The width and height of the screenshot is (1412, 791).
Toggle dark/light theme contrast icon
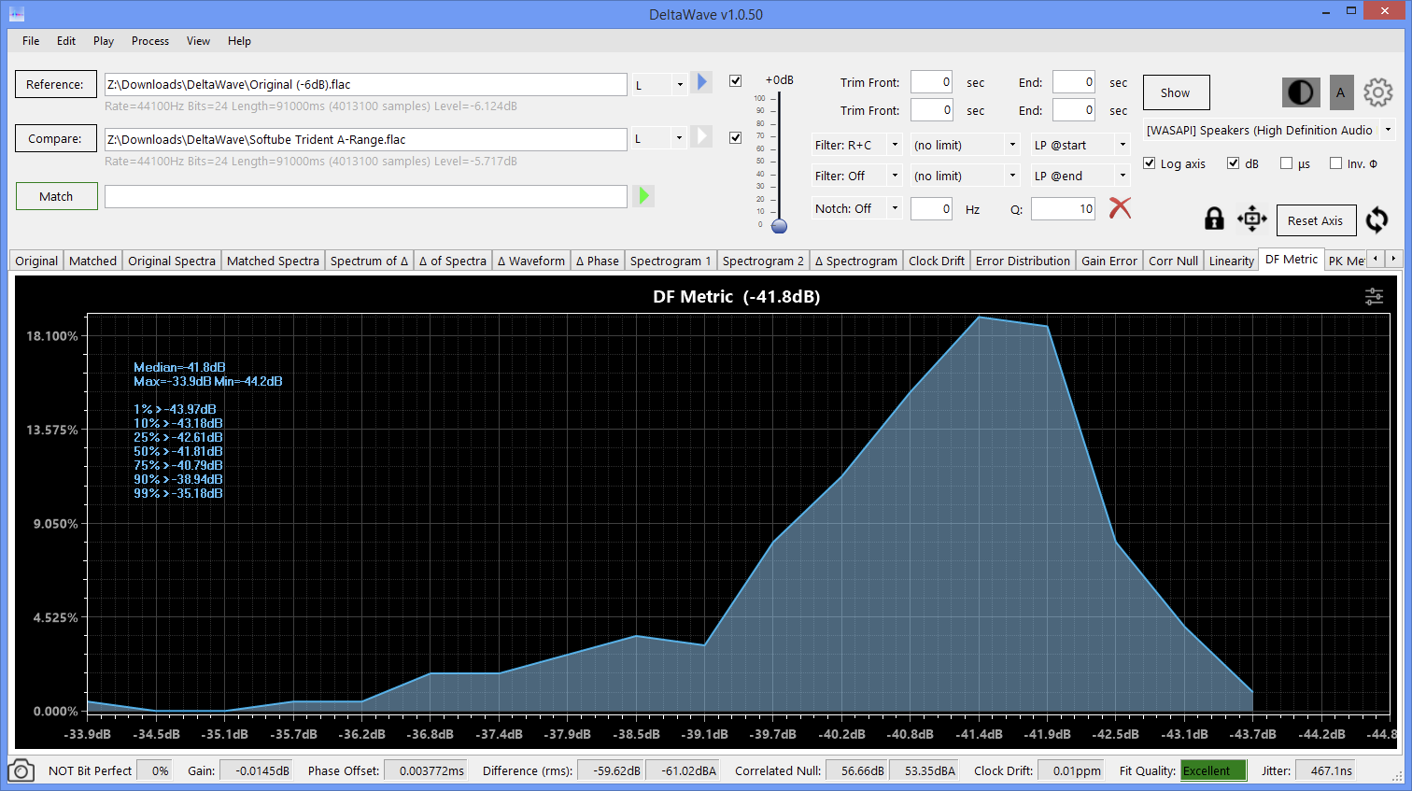(1301, 92)
